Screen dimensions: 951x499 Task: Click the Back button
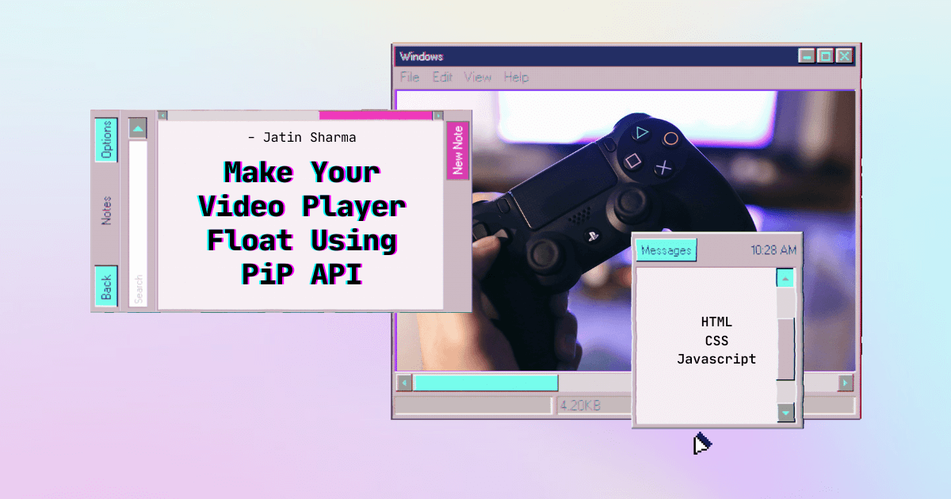108,283
